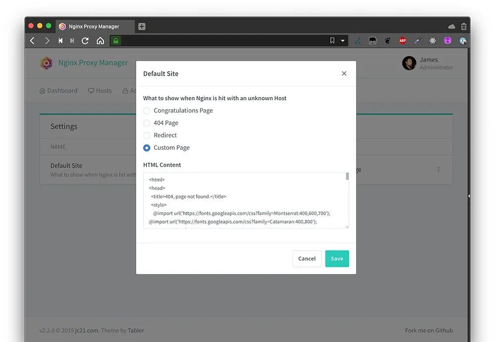Viewport: 495px width, 342px height.
Task: Open James's user avatar menu
Action: pyautogui.click(x=409, y=63)
